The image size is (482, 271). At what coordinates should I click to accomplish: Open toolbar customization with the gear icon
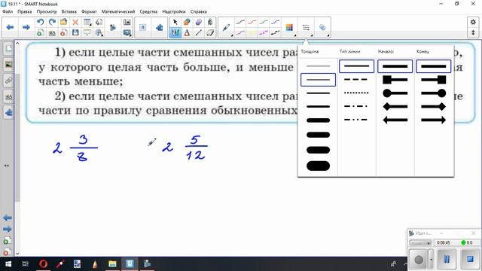pos(473,22)
